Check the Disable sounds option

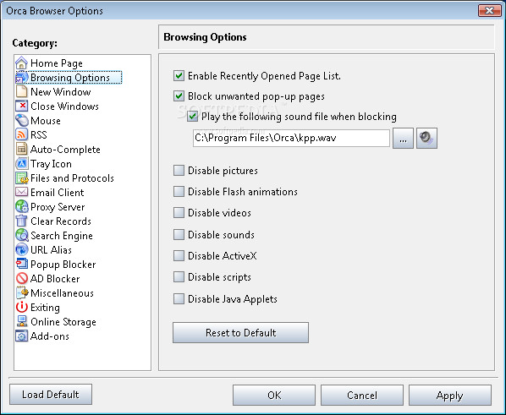tap(179, 234)
